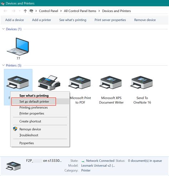Open Printing preferences from context menu
The width and height of the screenshot is (169, 176).
tap(40, 108)
